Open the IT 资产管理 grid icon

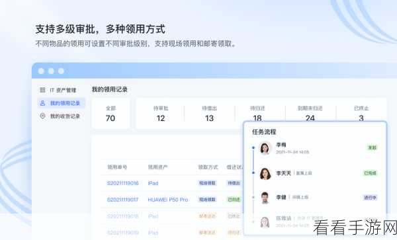pyautogui.click(x=42, y=90)
